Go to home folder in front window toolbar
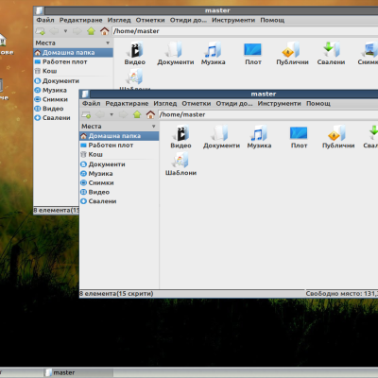Image resolution: width=378 pixels, height=378 pixels. [150, 114]
